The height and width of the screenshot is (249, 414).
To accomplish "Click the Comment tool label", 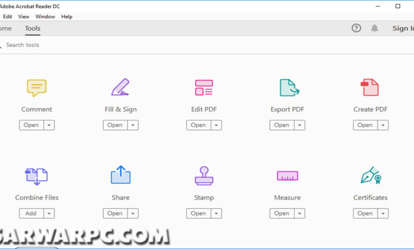I will click(x=37, y=109).
